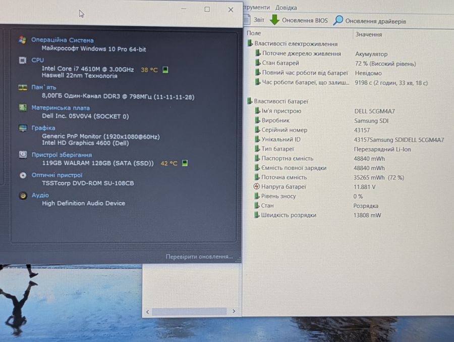
Task: Click the battery icon beside Поточне джерело живлення
Action: [258, 53]
